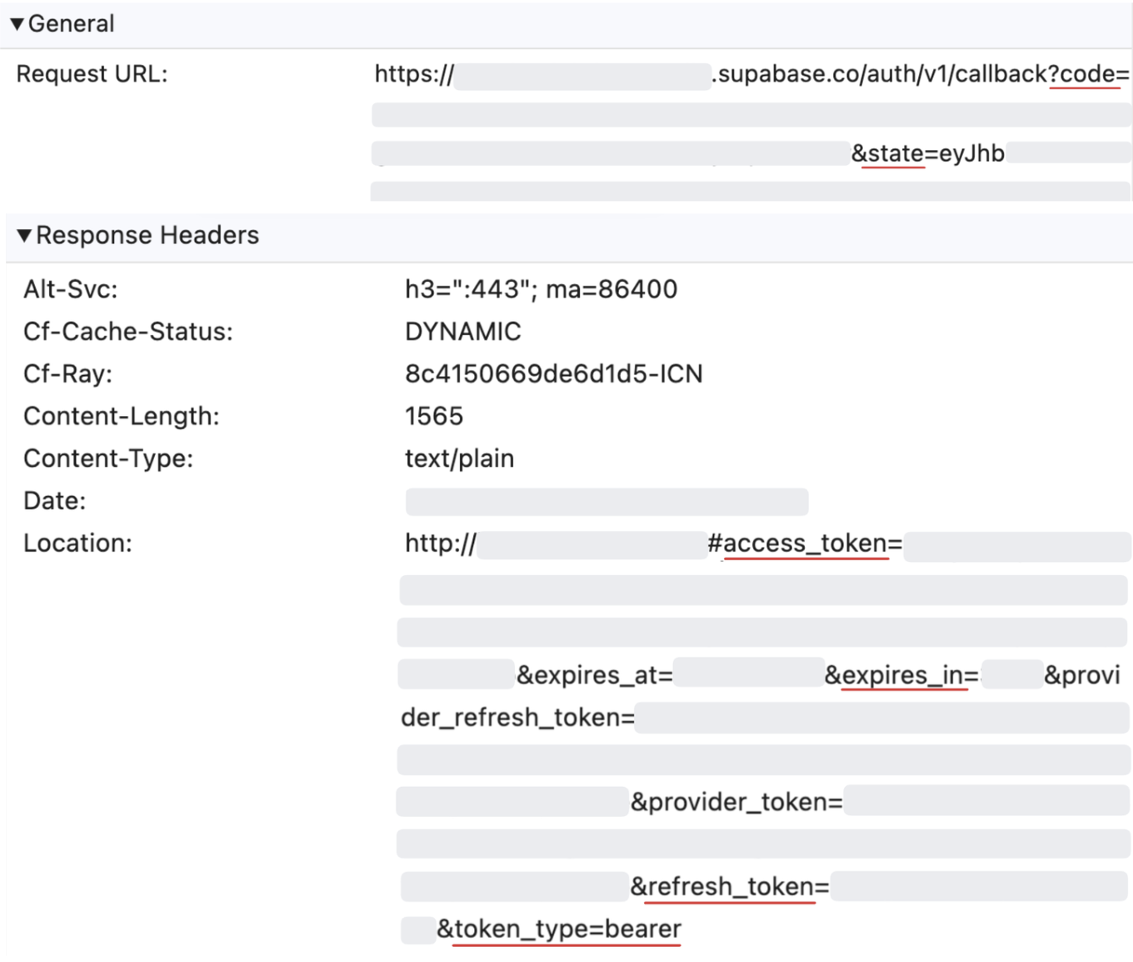Screen dimensions: 1133x962
Task: Select the Request URL label
Action: [92, 73]
